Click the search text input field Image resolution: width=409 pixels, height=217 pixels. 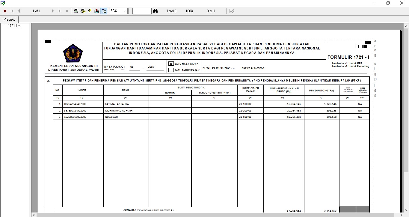click(142, 11)
